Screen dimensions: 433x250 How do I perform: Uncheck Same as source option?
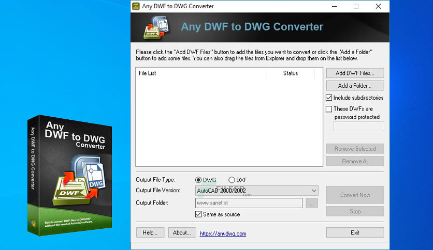[x=198, y=214]
